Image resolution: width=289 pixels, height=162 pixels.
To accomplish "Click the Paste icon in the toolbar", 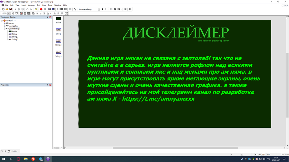I will point(22,9).
